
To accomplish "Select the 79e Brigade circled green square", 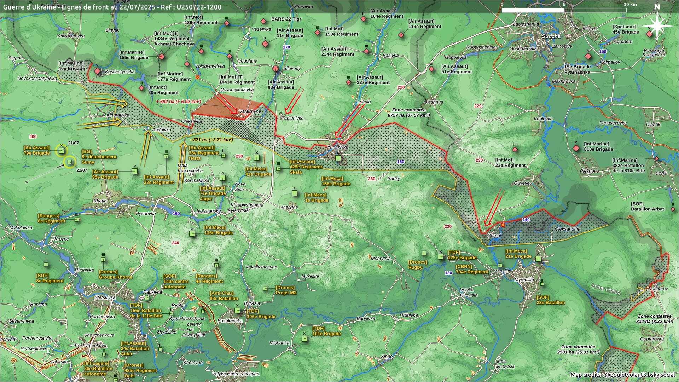I will 62,151.
